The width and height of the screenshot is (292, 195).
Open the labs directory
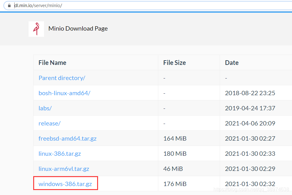pyautogui.click(x=45, y=108)
